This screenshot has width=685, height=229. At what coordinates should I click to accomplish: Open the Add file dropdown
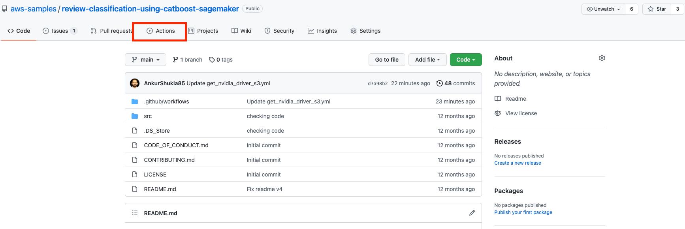[x=427, y=60]
